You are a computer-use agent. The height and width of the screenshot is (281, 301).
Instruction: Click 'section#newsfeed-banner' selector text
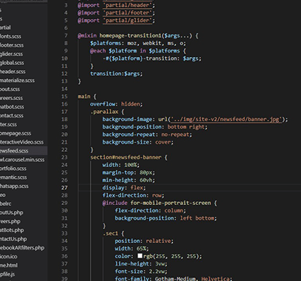coord(126,157)
